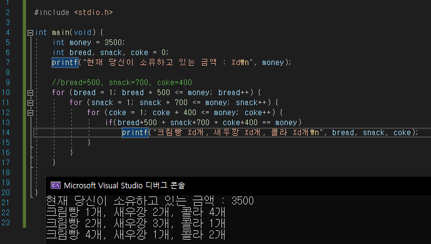Collapse the bread for-loop fold marker
431x244 pixels.
pyautogui.click(x=30, y=93)
